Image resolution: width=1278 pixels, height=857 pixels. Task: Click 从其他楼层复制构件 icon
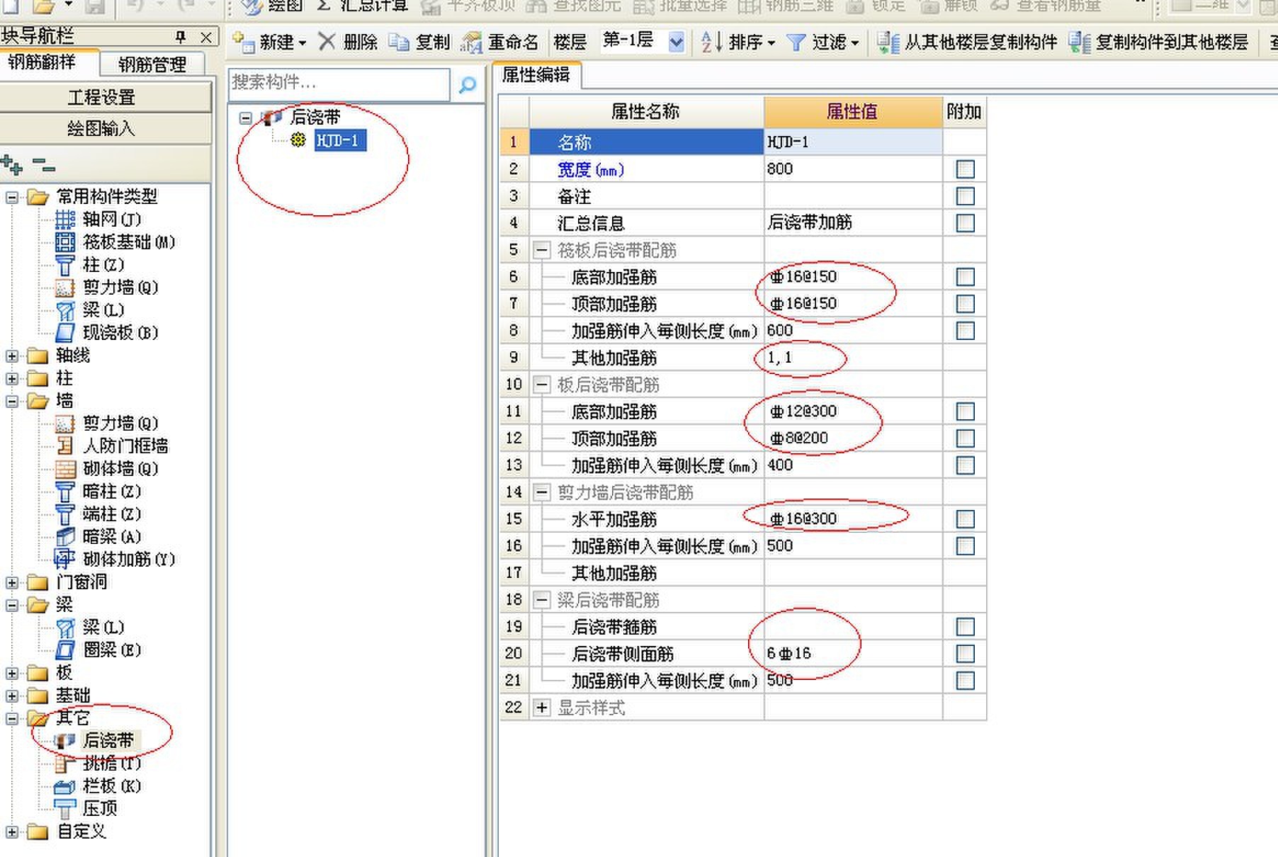pyautogui.click(x=888, y=42)
